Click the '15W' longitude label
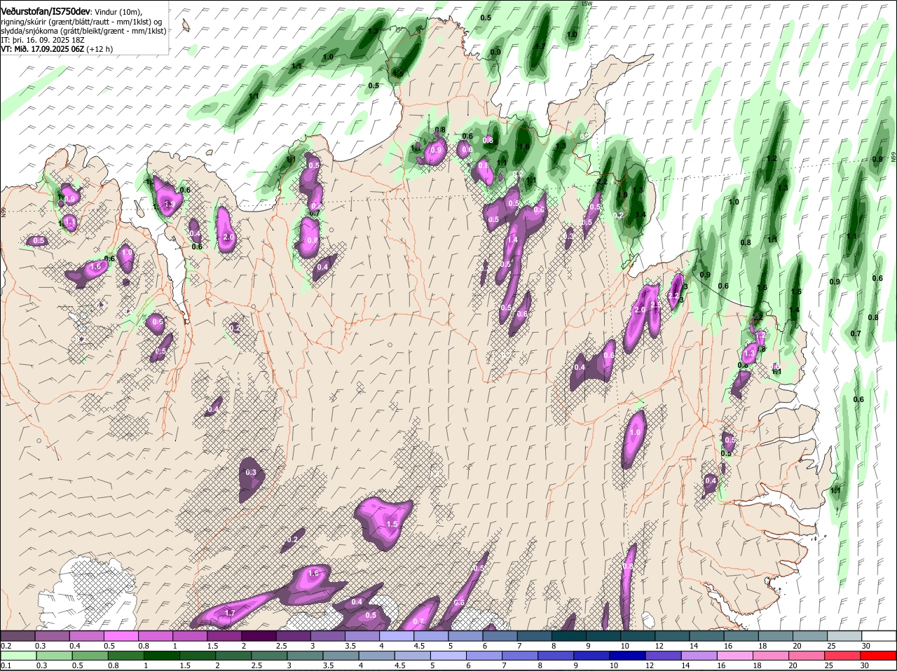897x671 pixels. [x=587, y=4]
